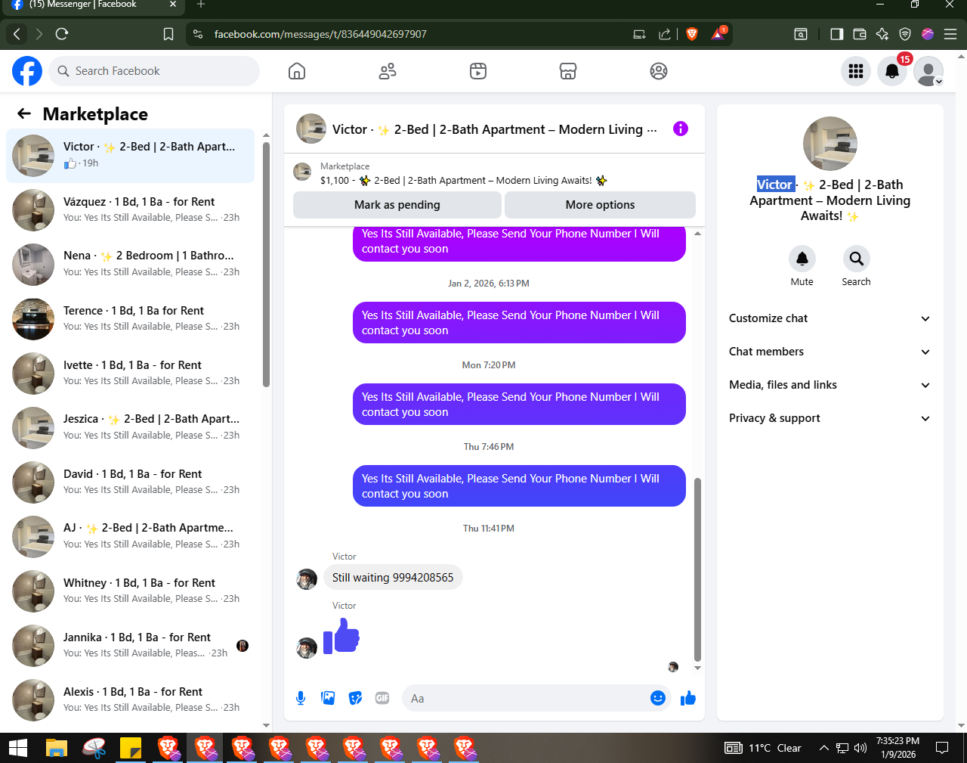This screenshot has height=763, width=967.
Task: Send a thumbs up like
Action: click(687, 698)
